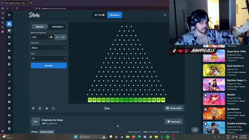Expand the chevron next to Estadísticas de juego

[x=182, y=132]
